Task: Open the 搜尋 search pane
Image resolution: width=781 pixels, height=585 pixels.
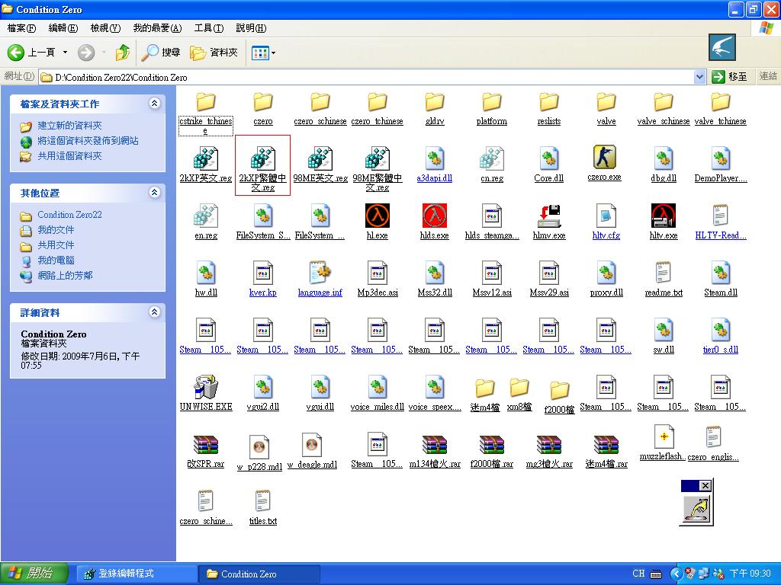Action: (x=160, y=53)
